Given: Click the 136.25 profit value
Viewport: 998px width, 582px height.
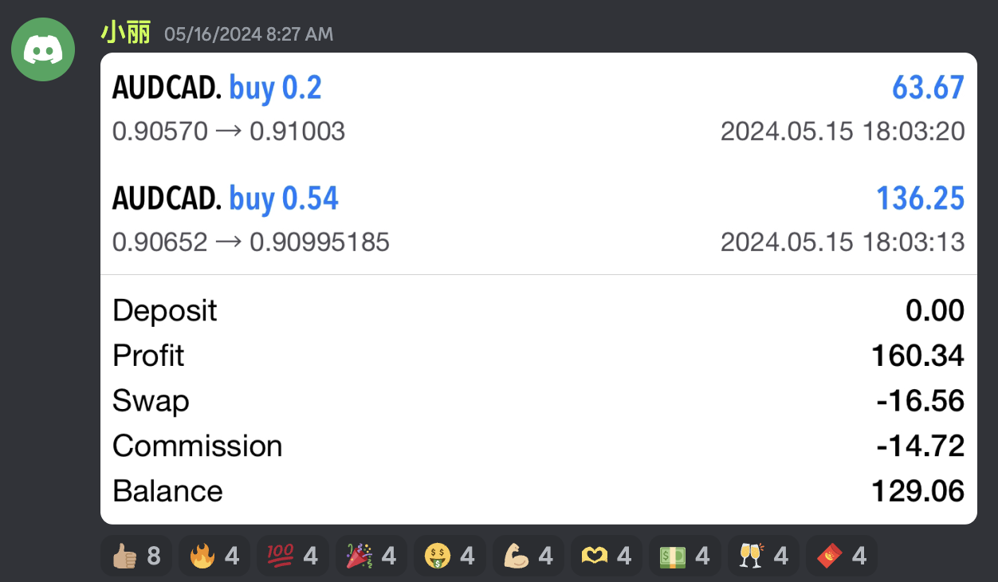Looking at the screenshot, I should click(921, 199).
